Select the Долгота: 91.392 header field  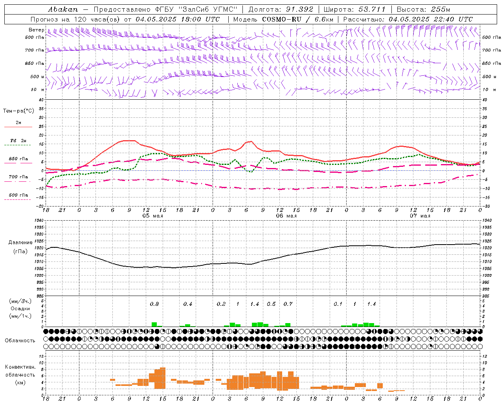pyautogui.click(x=281, y=9)
